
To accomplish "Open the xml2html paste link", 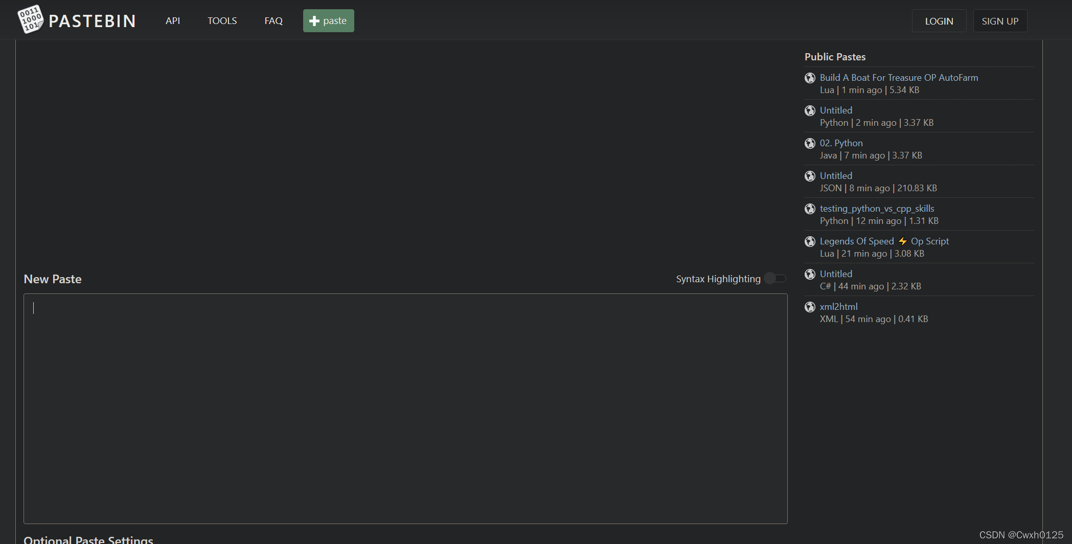I will tap(838, 307).
